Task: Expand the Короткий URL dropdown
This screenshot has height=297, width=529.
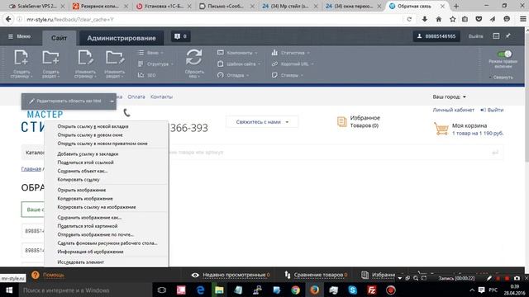Action: (x=293, y=64)
